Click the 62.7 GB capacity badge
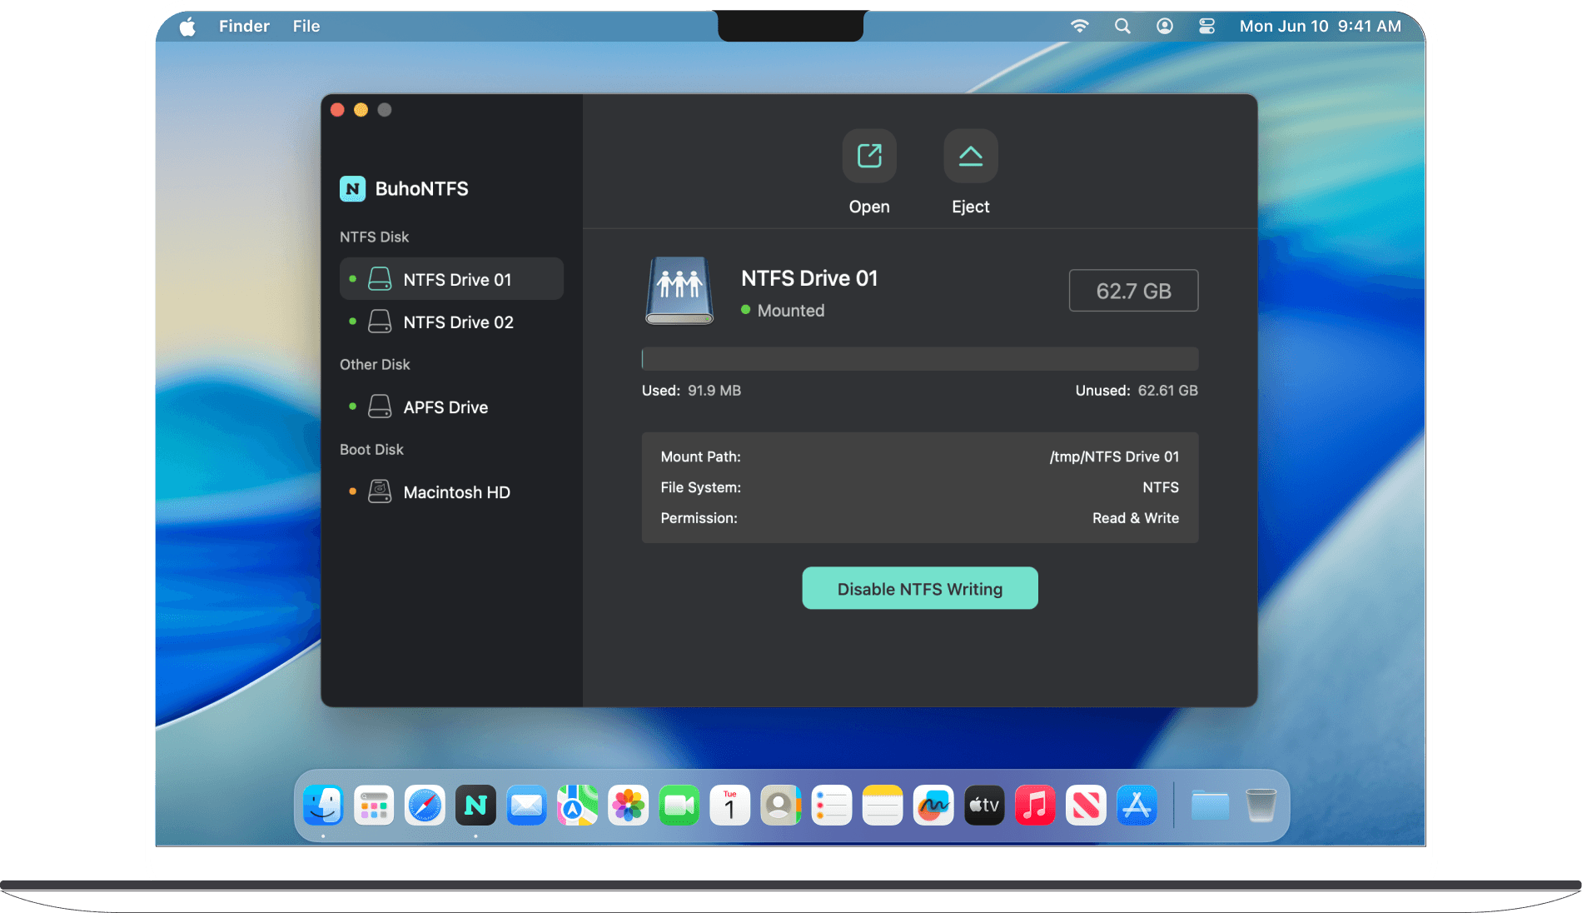1582x913 pixels. [1133, 291]
